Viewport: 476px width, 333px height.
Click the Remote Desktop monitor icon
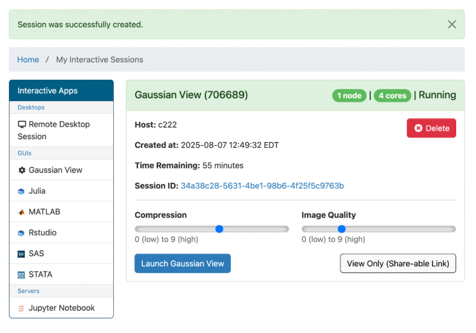click(x=22, y=125)
